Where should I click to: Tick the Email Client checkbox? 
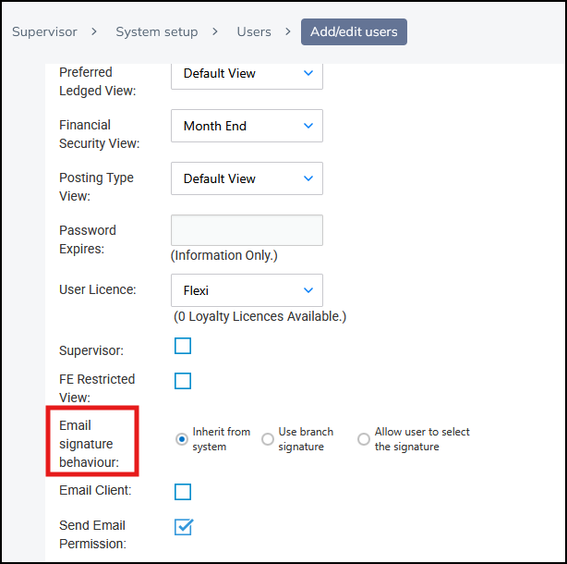(183, 491)
